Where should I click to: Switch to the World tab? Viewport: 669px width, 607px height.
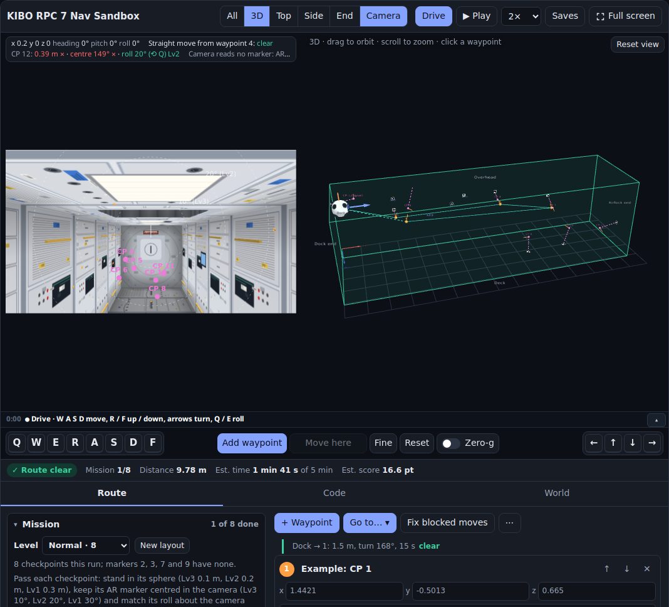point(557,493)
